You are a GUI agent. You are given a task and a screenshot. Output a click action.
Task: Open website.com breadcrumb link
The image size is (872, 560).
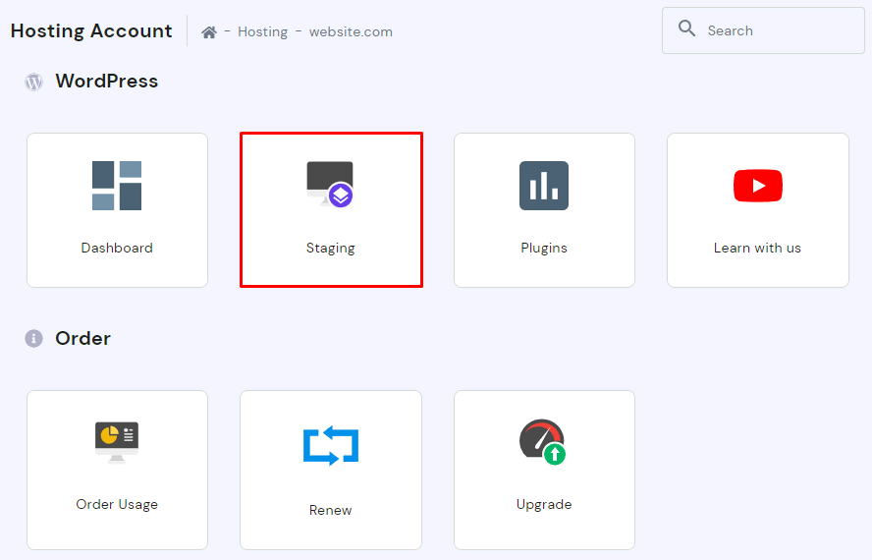[351, 31]
